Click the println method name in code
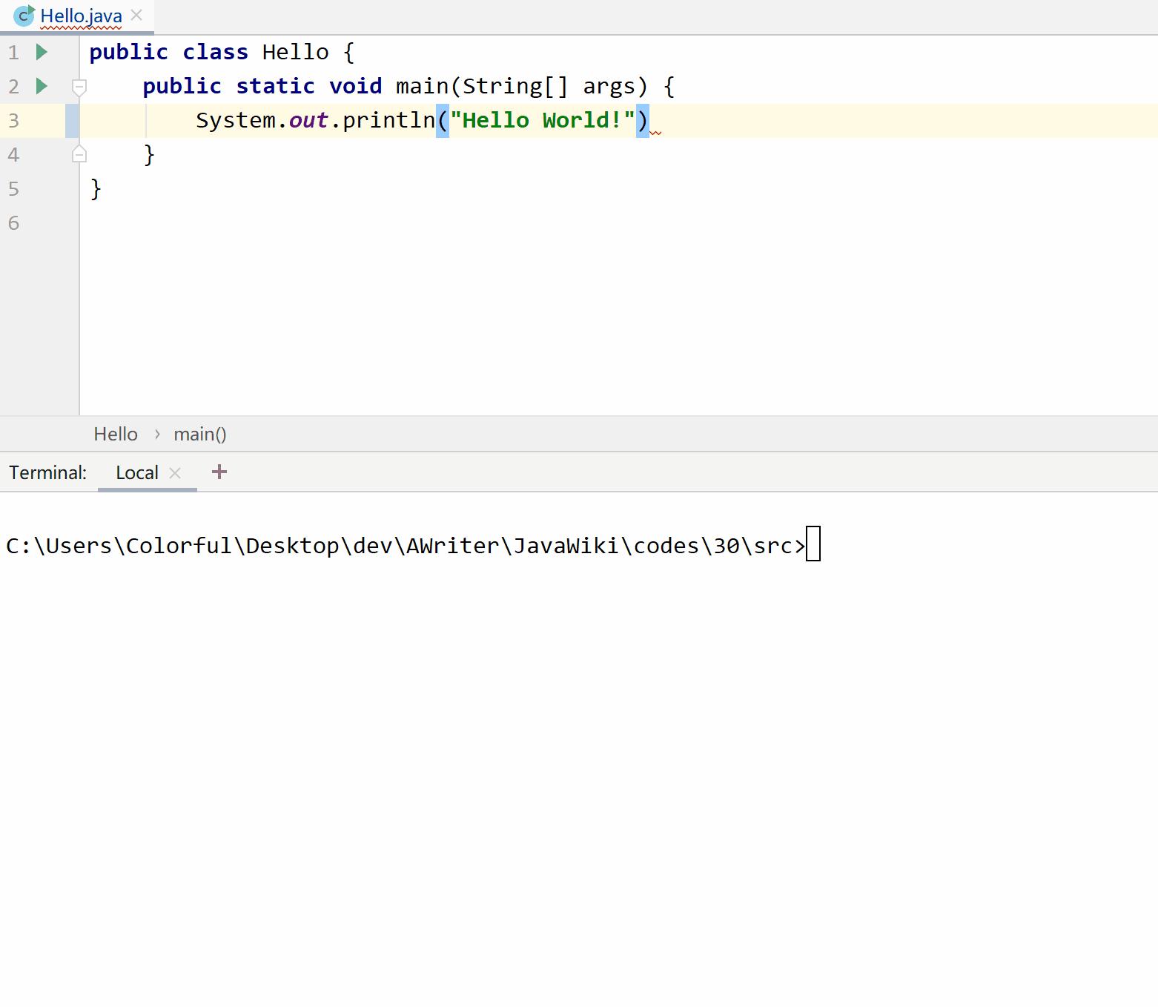Viewport: 1158px width, 1007px height. tap(388, 120)
